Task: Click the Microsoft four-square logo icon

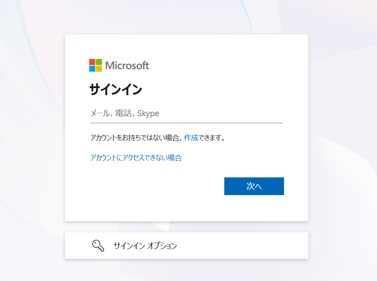Action: coord(96,65)
